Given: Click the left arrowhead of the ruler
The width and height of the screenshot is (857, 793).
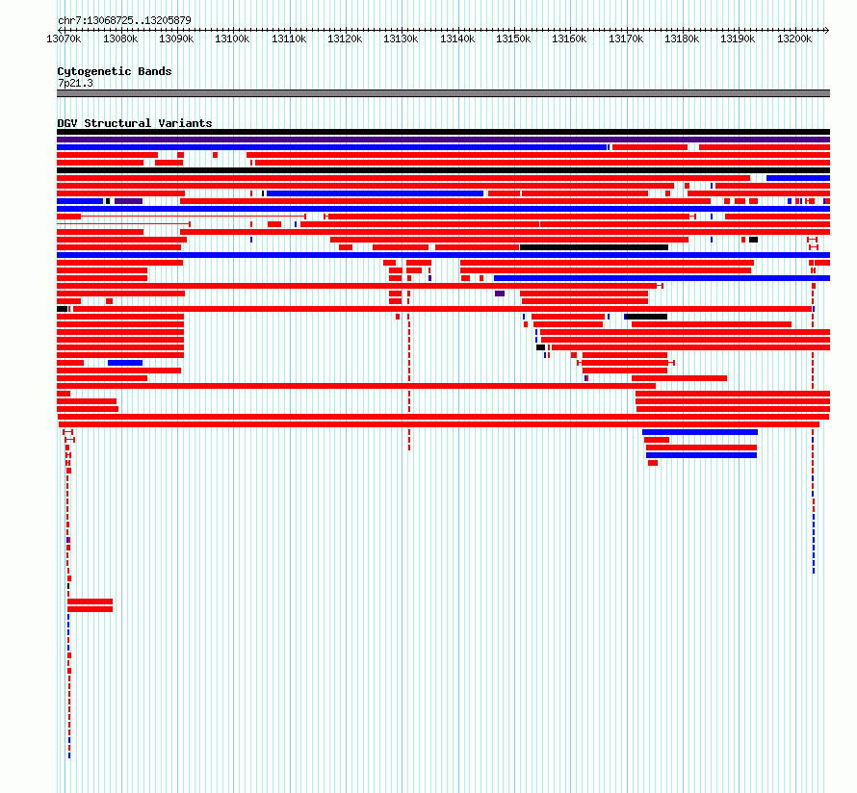Looking at the screenshot, I should pyautogui.click(x=60, y=30).
